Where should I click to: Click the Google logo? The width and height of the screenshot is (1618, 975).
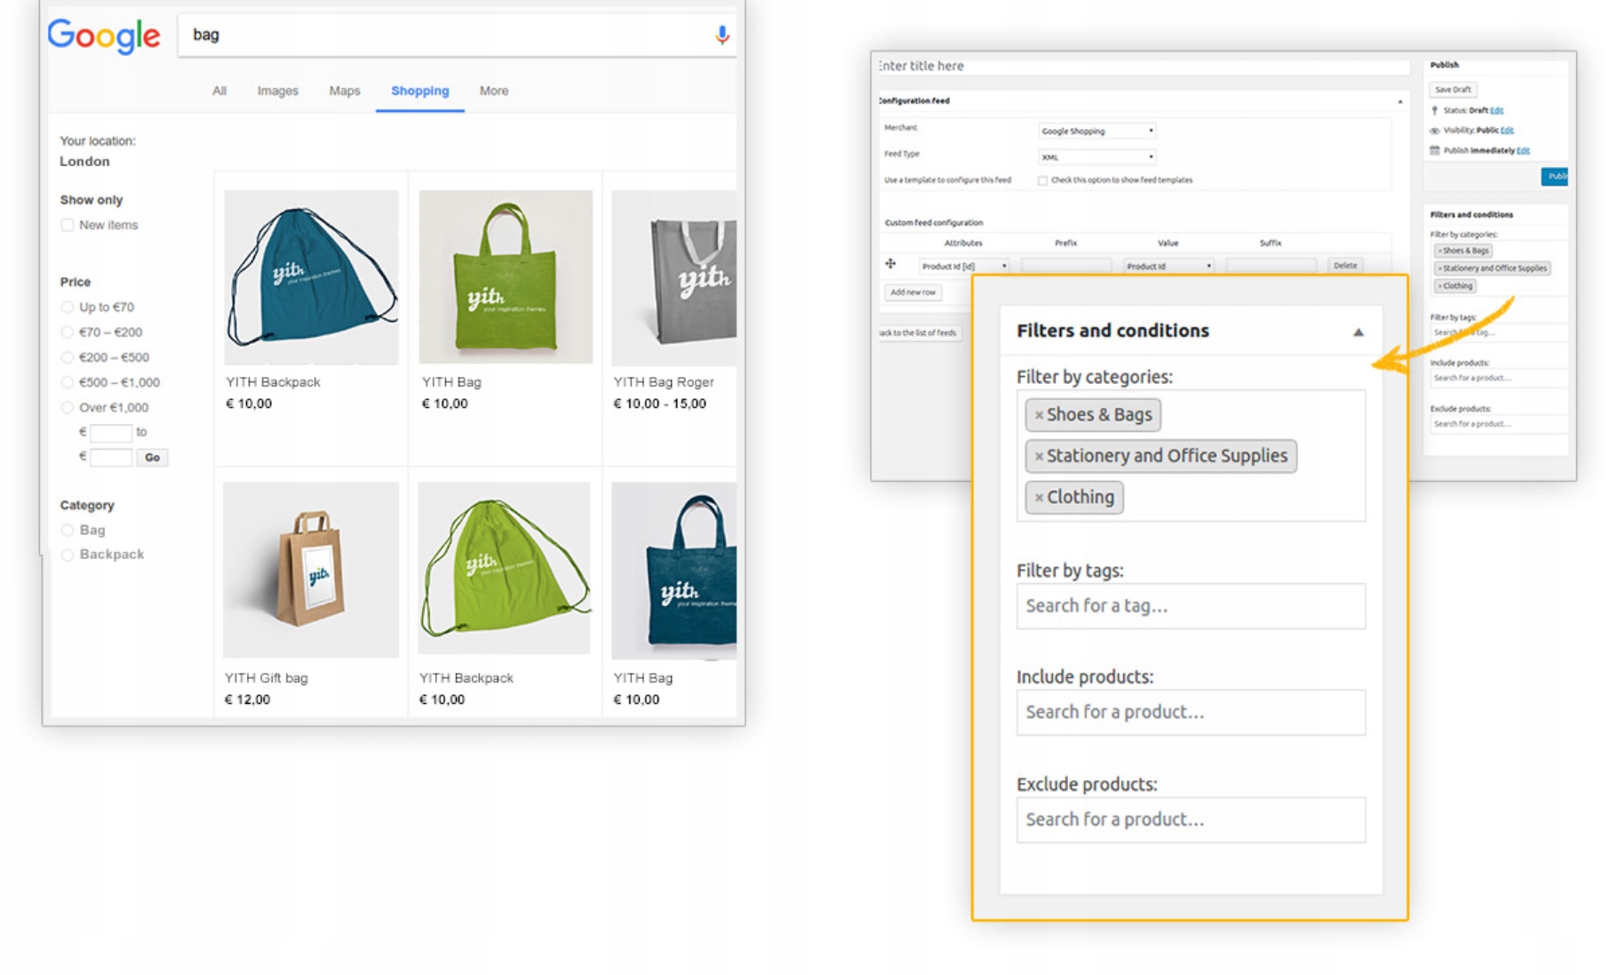104,36
